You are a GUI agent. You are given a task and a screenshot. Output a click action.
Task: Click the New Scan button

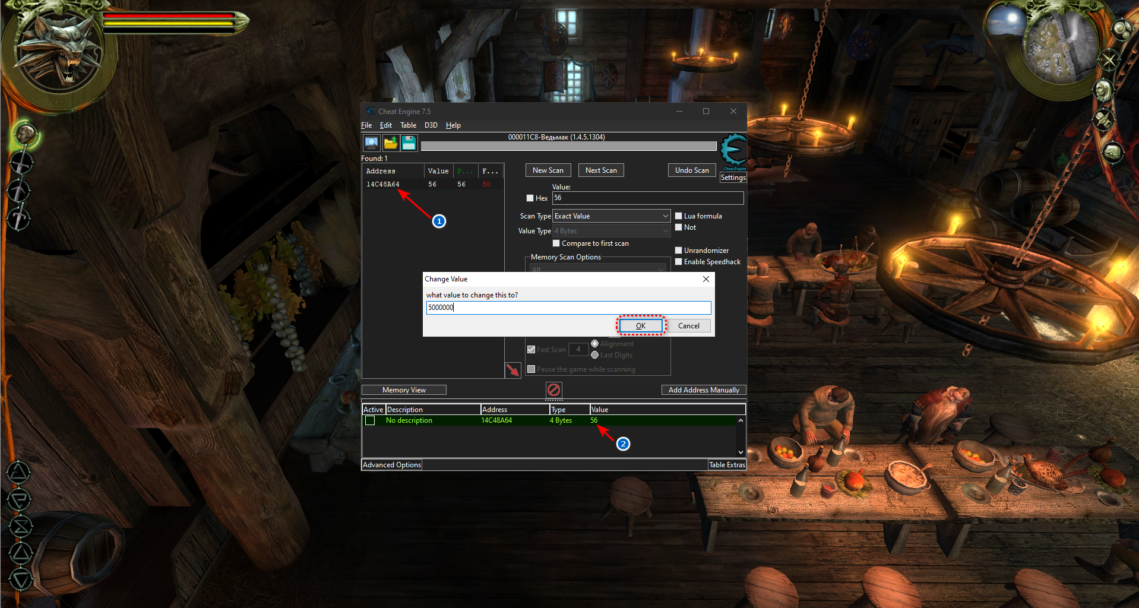click(548, 170)
